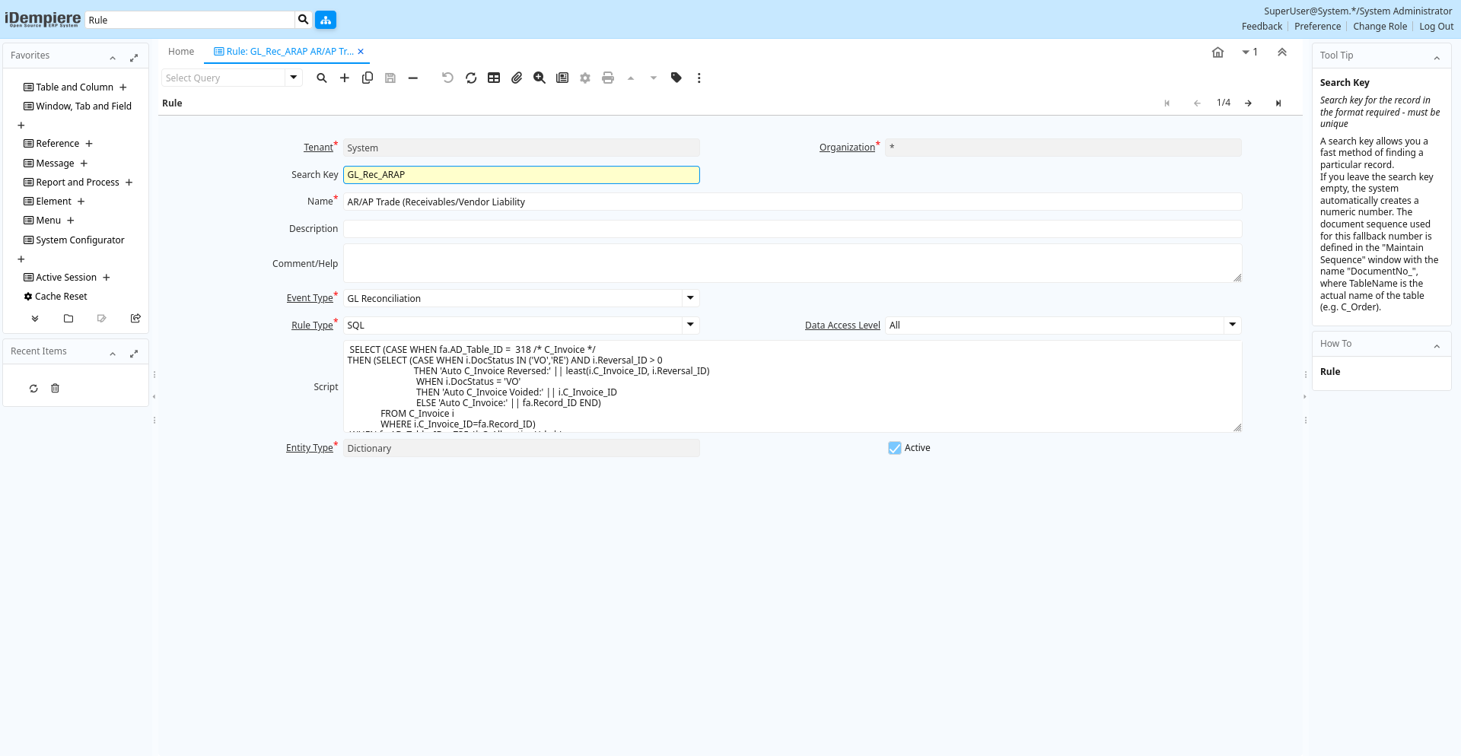
Task: Switch to the Home tab
Action: (181, 52)
